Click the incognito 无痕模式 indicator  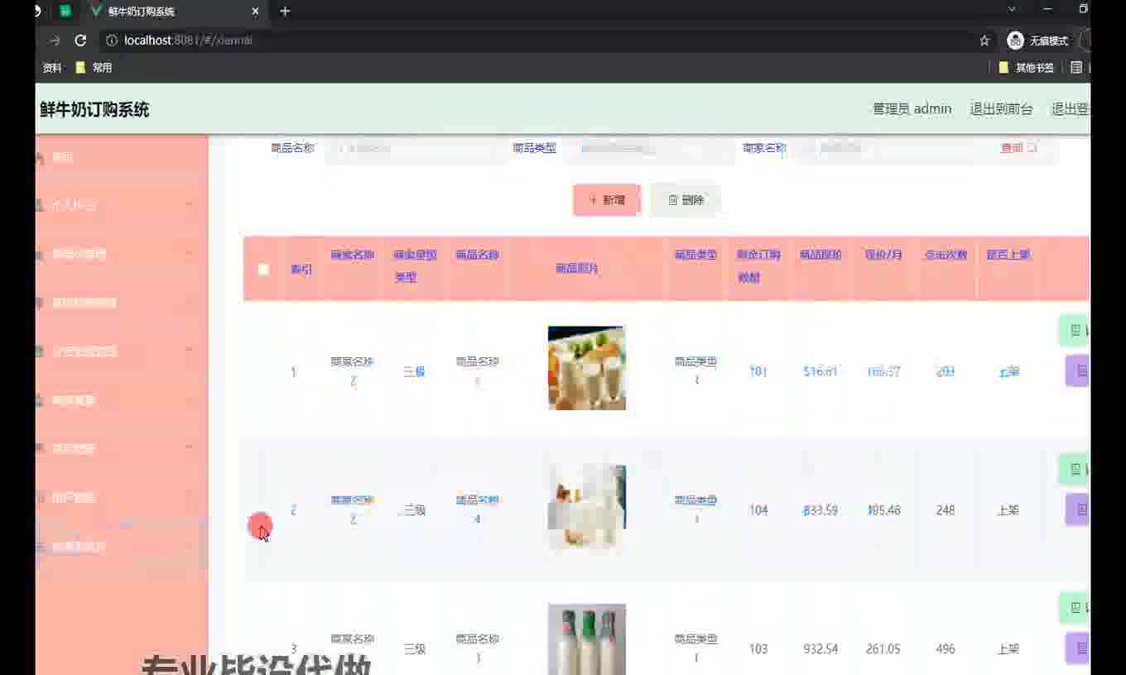click(x=1037, y=41)
